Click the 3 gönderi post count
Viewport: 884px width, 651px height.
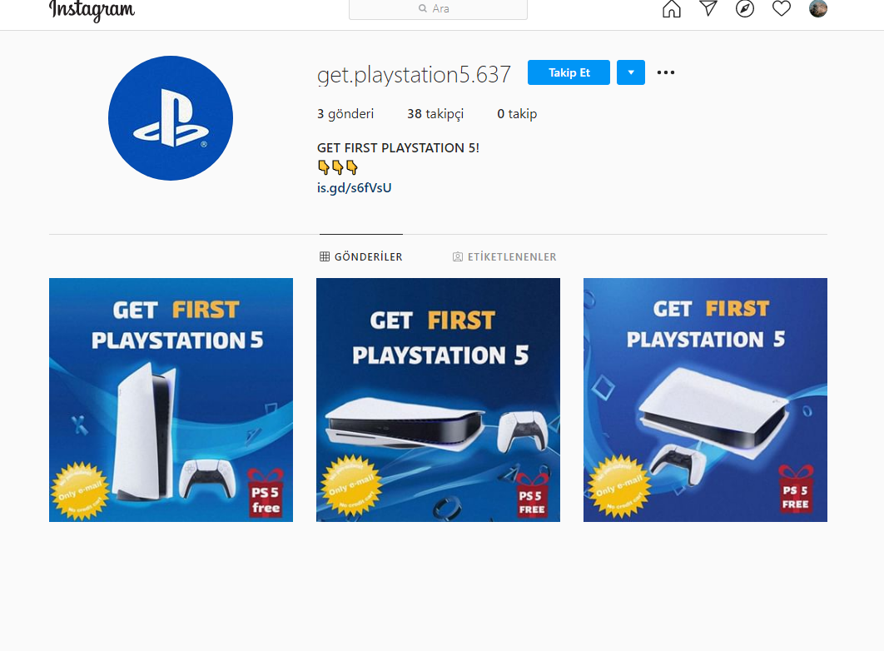click(x=345, y=114)
